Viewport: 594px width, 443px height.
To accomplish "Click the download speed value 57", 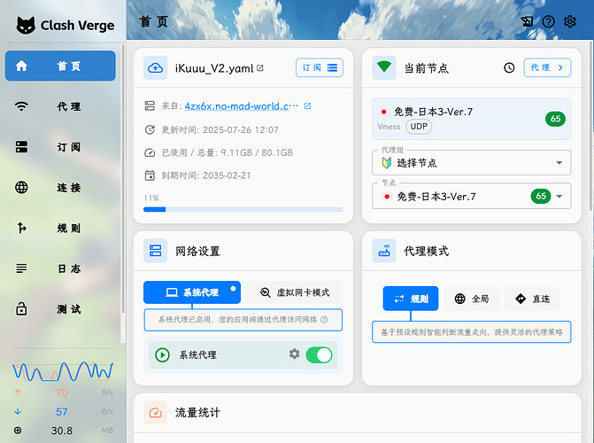I will pos(62,411).
